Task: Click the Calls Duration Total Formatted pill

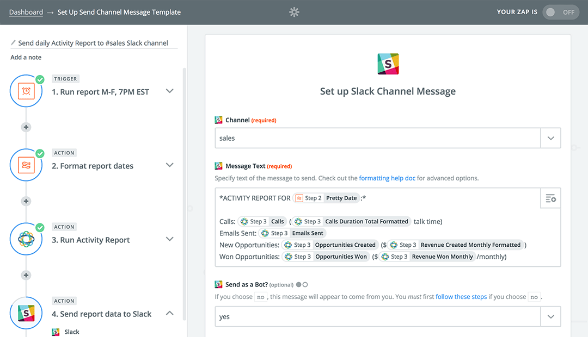Action: point(351,221)
